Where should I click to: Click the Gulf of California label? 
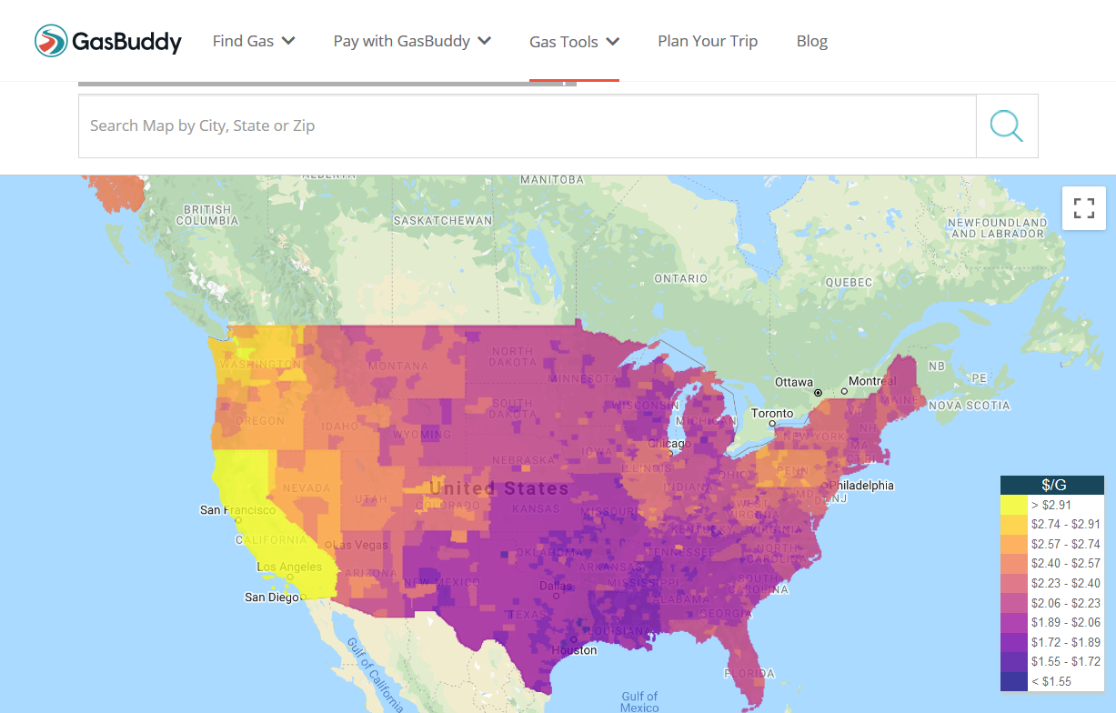coord(375,673)
